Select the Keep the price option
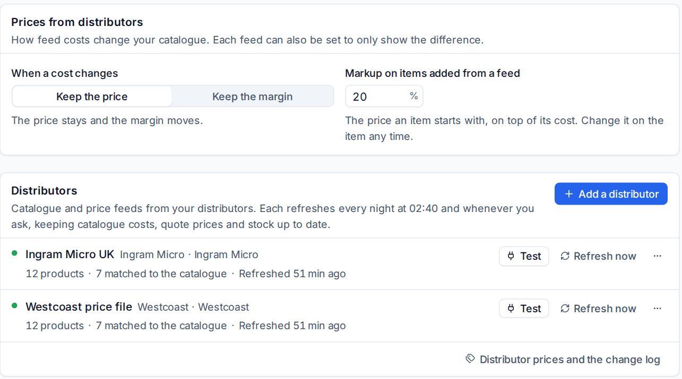Viewport: 682px width, 379px height. tap(92, 96)
